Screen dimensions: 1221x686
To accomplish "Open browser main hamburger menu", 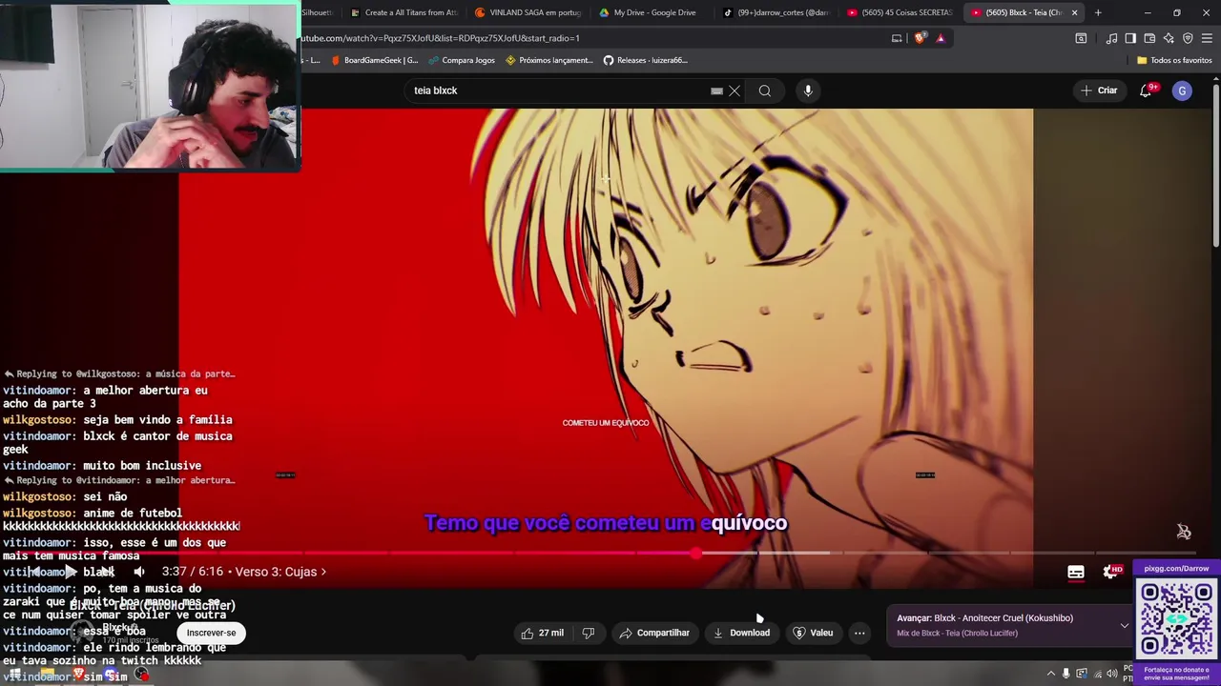I will point(1207,38).
